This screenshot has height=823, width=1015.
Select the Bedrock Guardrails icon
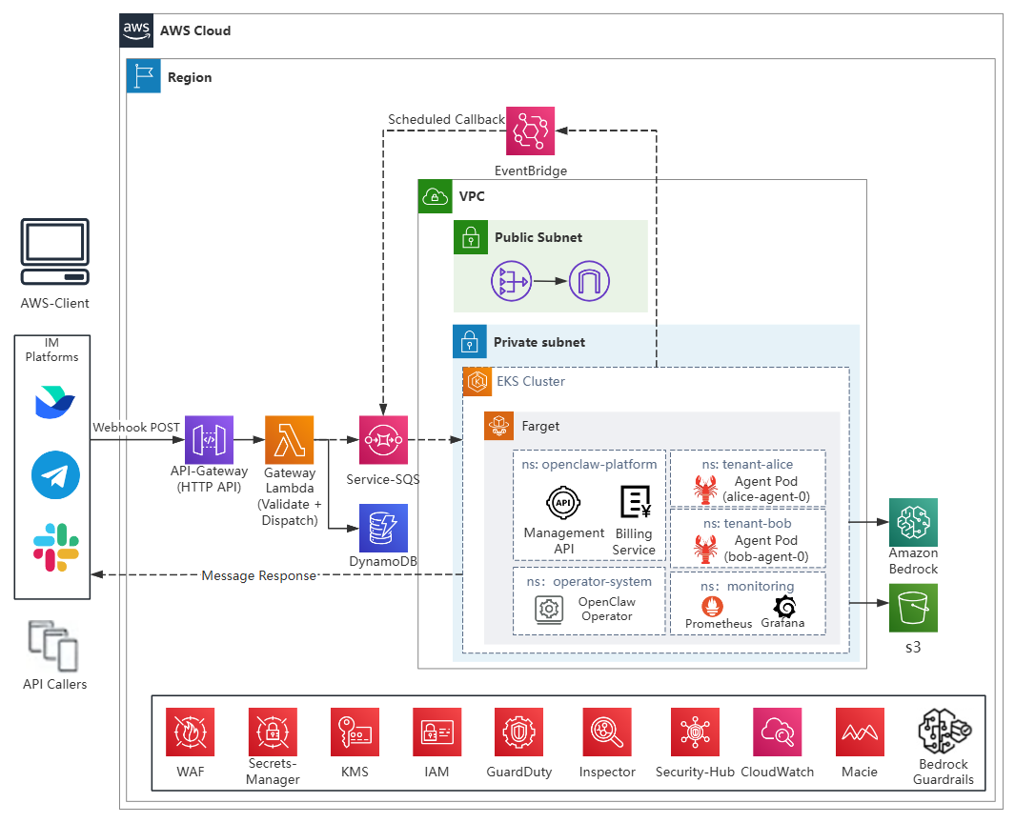944,732
